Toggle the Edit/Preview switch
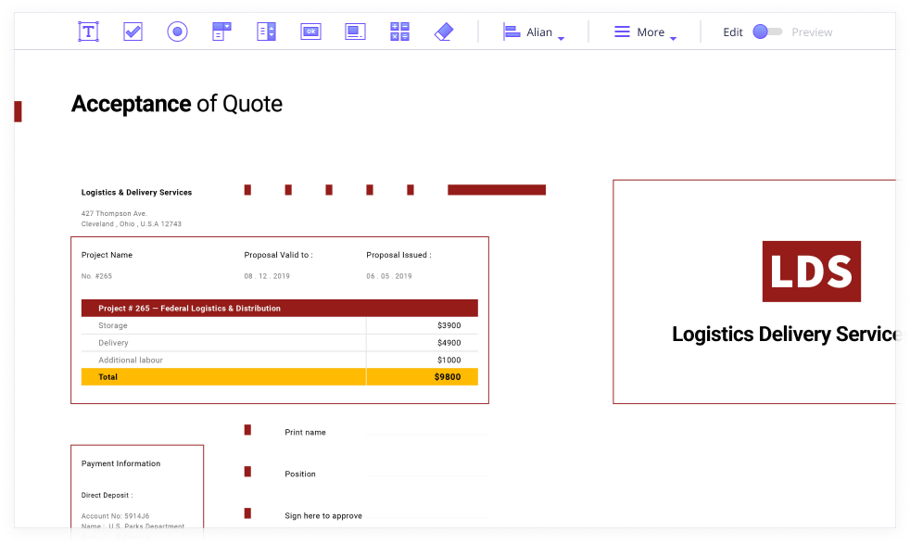Image resolution: width=910 pixels, height=544 pixels. pos(767,32)
